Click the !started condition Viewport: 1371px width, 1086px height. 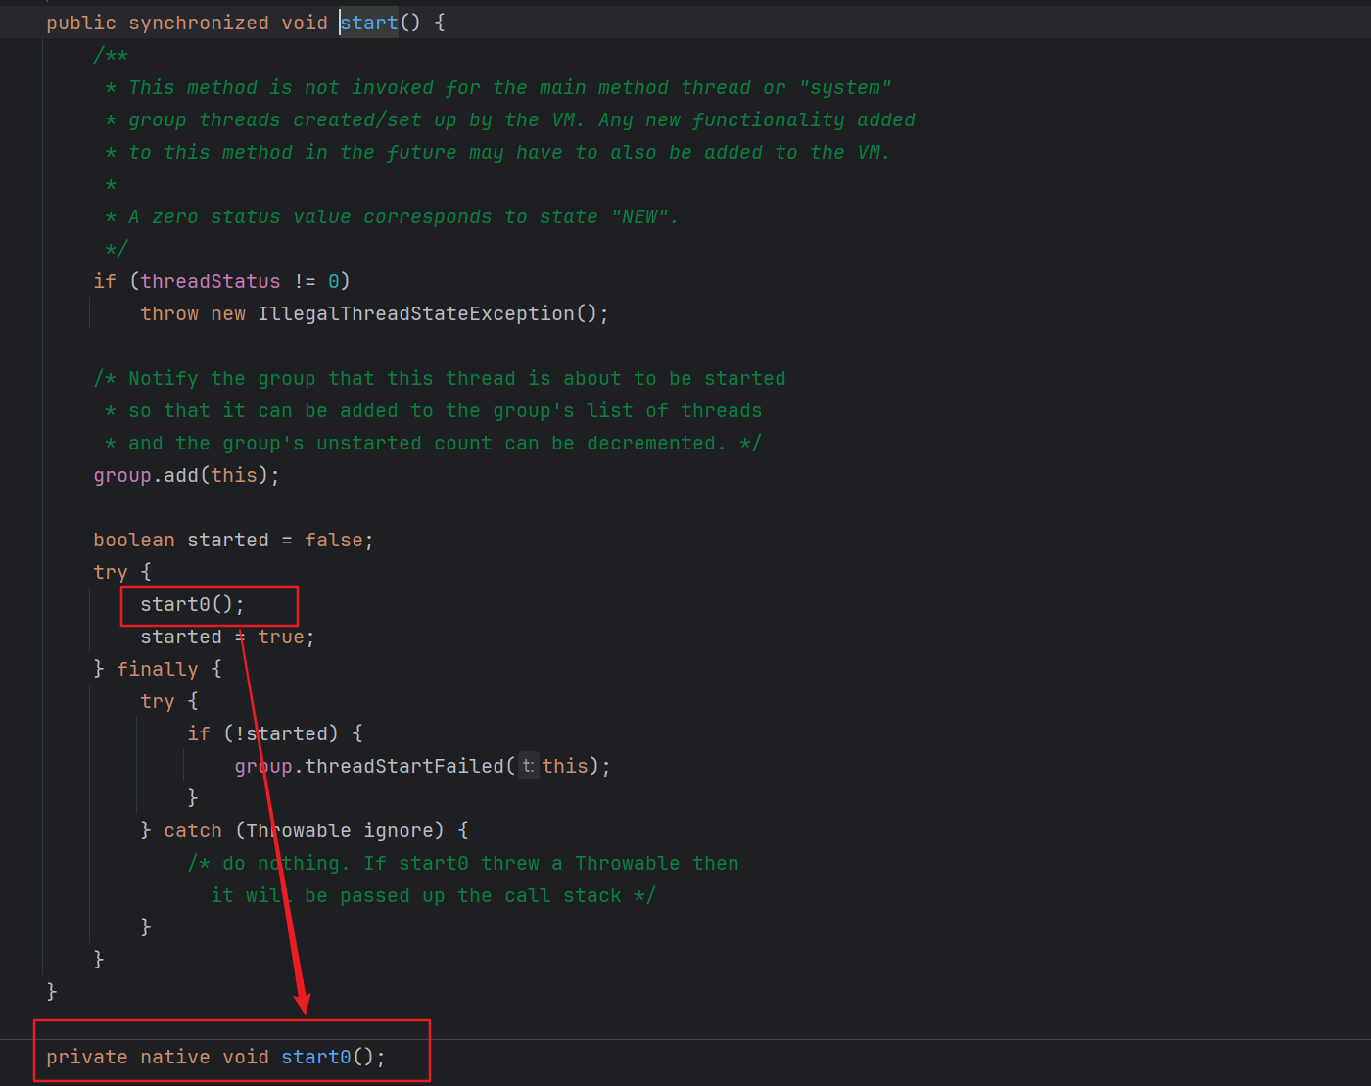tap(282, 733)
